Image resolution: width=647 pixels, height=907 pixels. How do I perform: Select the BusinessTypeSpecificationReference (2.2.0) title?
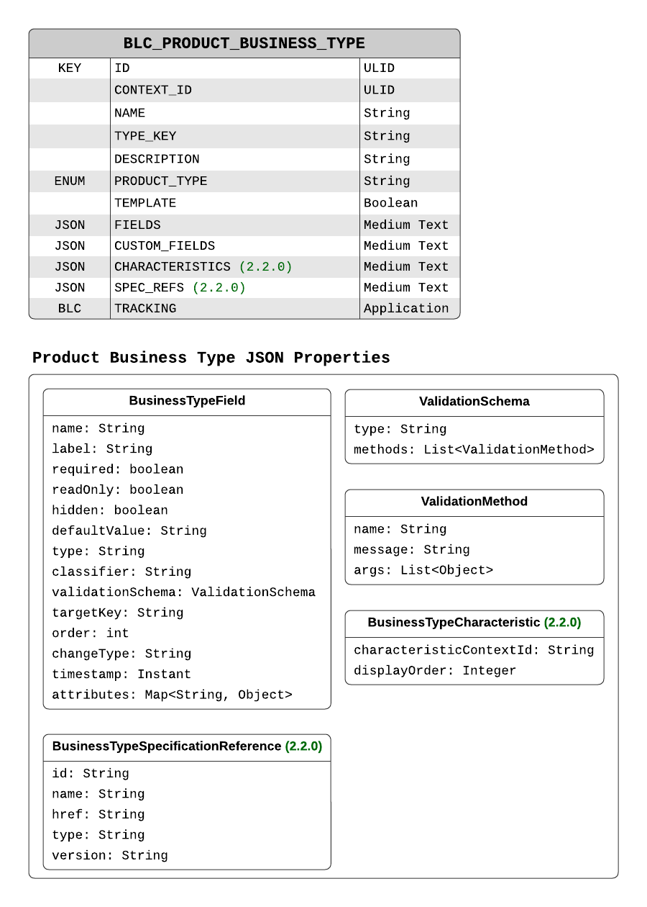click(187, 746)
